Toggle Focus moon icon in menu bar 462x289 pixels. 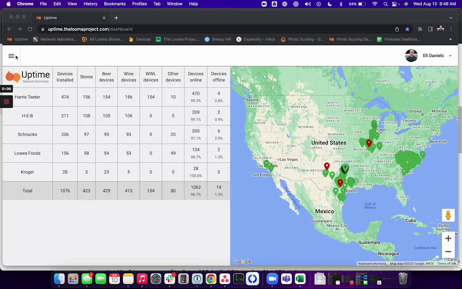pos(330,4)
